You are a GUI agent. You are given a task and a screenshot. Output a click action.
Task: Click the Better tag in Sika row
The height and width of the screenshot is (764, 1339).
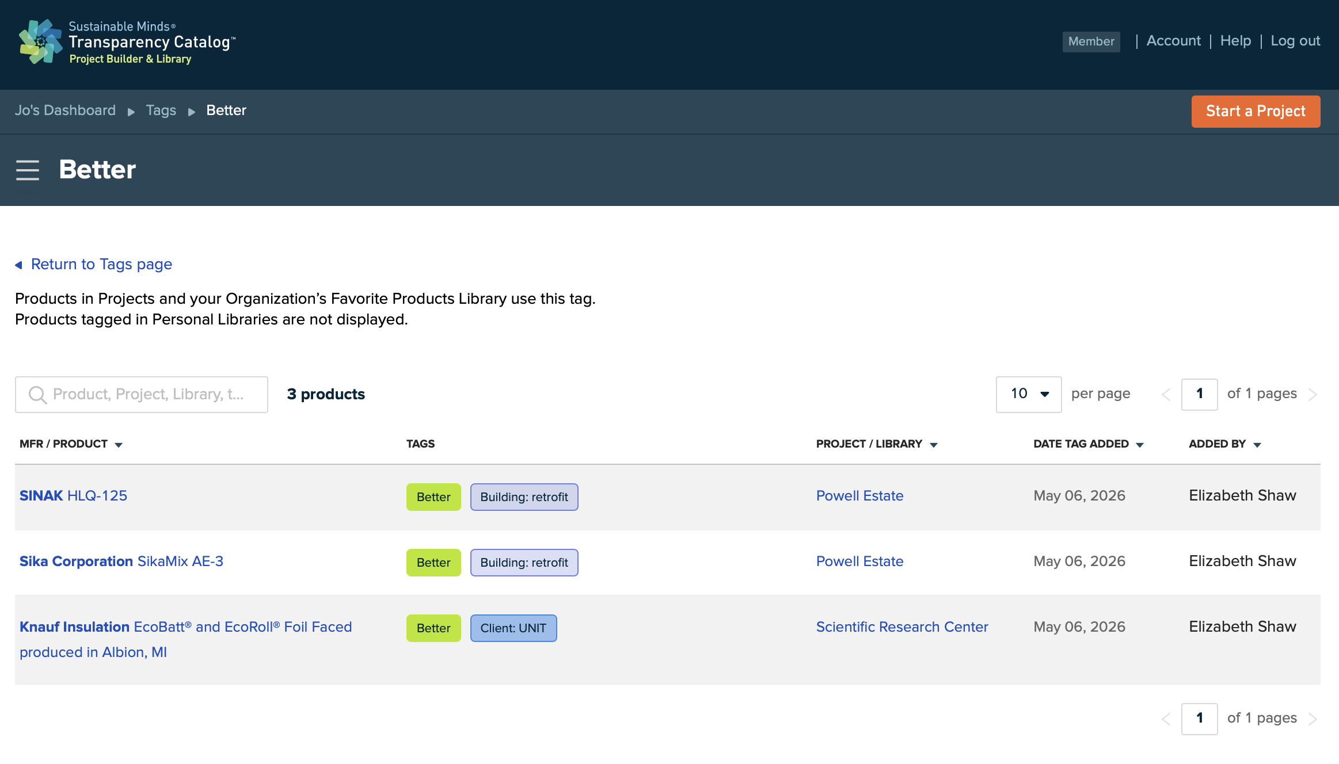(x=433, y=563)
